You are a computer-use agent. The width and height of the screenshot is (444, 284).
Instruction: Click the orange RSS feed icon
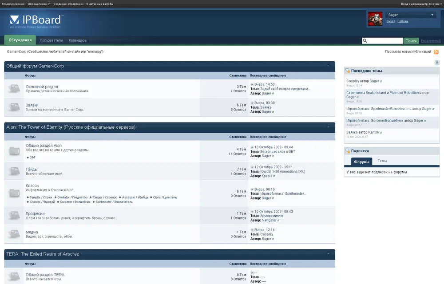click(x=436, y=52)
